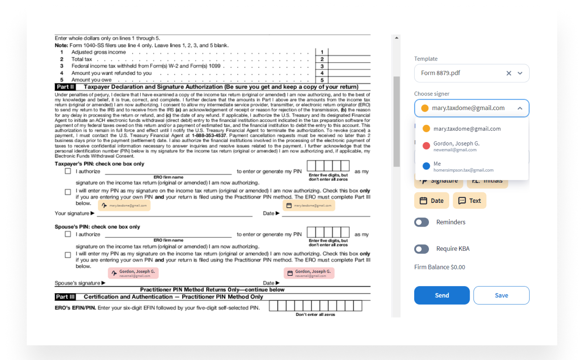Screen dimensions: 584x360
Task: Check the first Taxpayer's PIN 'I authorize' box
Action: coord(68,171)
